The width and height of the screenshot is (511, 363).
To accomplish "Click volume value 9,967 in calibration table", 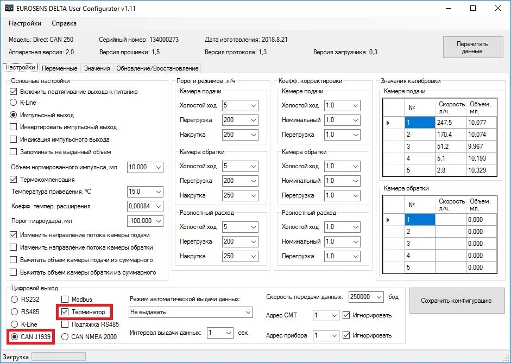I will 481,147.
